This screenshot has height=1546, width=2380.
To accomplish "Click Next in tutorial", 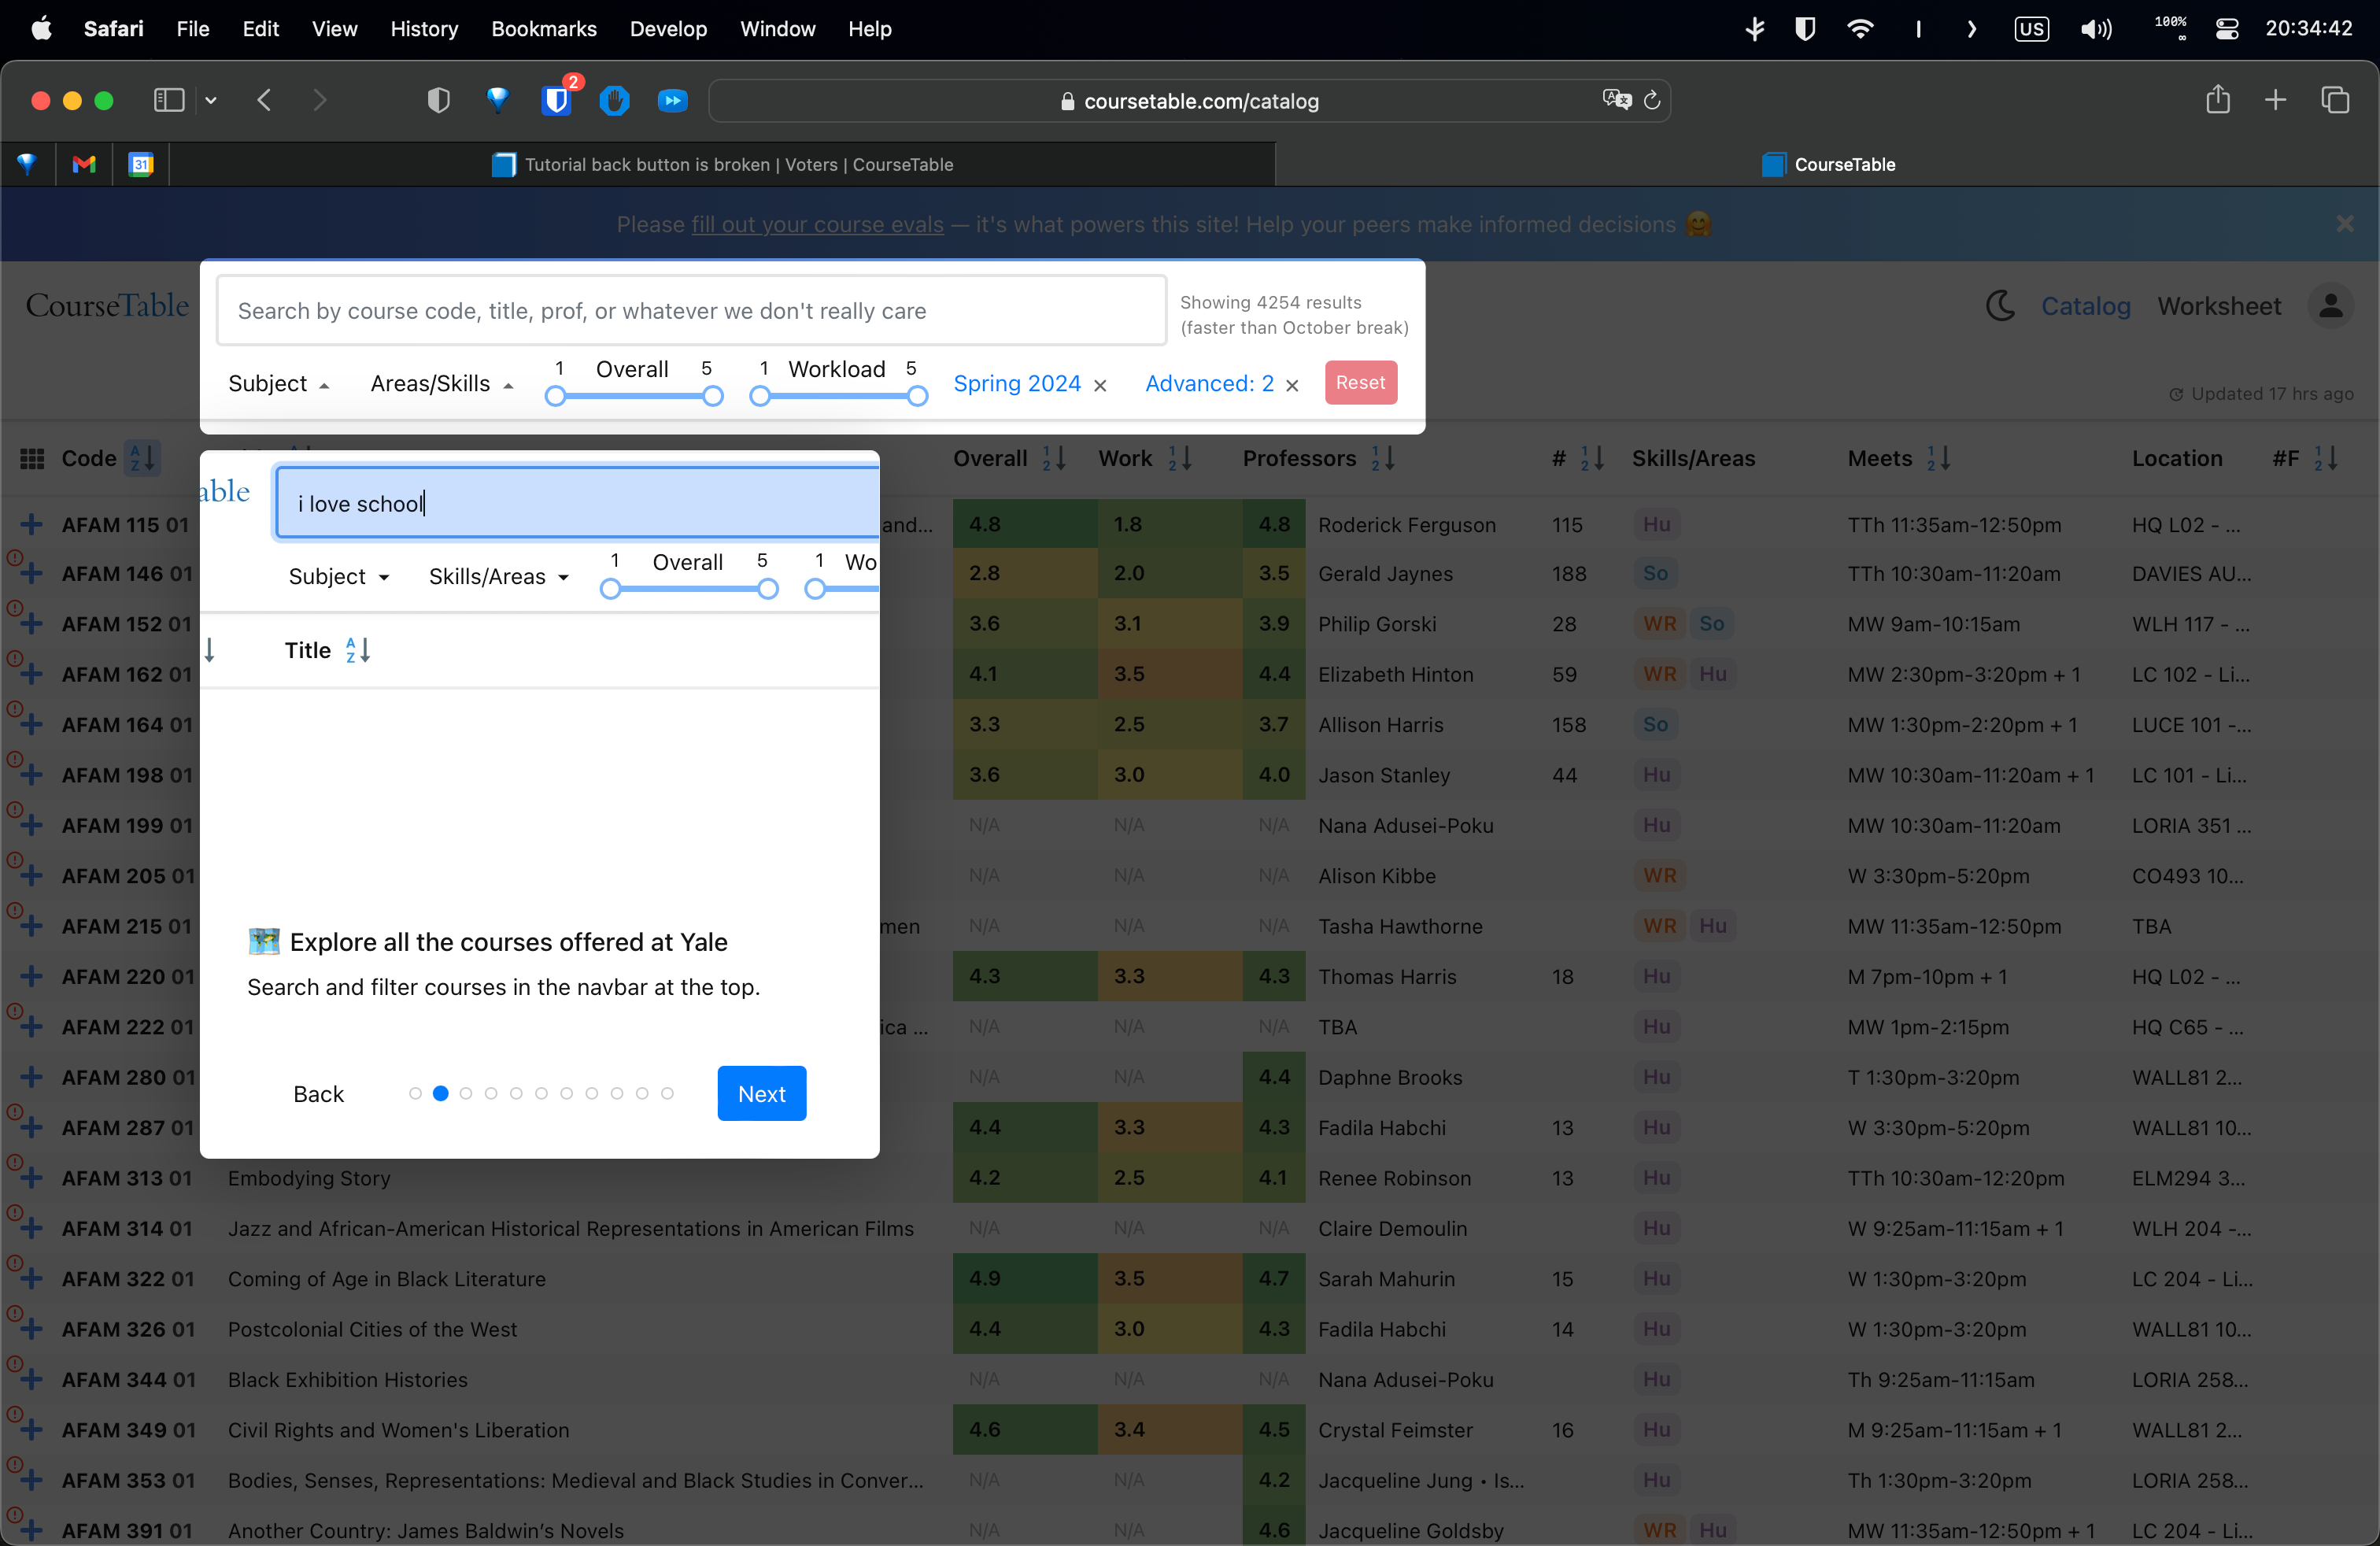I will (762, 1094).
